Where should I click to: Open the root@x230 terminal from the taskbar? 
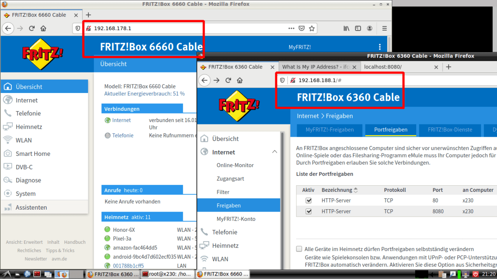click(167, 274)
